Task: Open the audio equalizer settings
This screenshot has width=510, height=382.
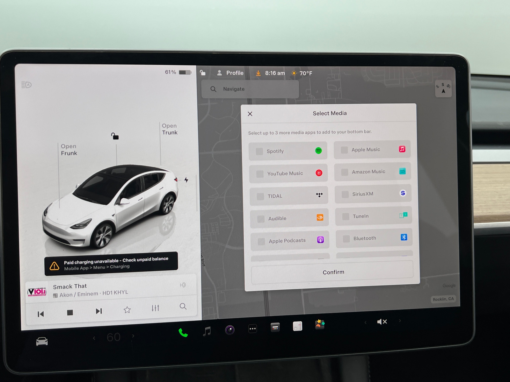Action: [x=155, y=308]
